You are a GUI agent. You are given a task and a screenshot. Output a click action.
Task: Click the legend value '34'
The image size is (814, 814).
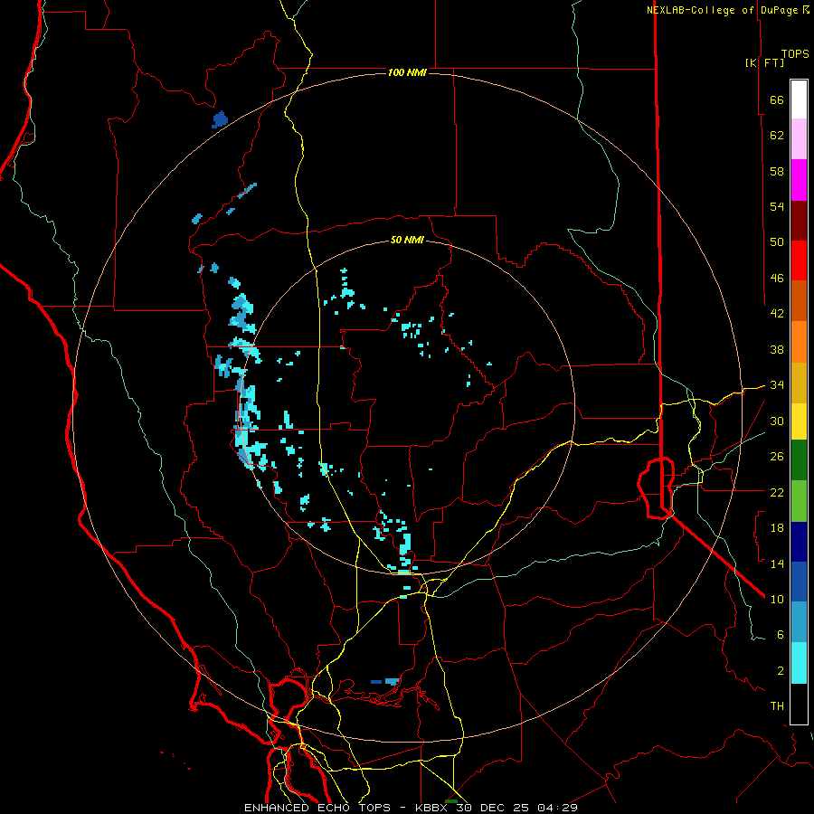[777, 384]
